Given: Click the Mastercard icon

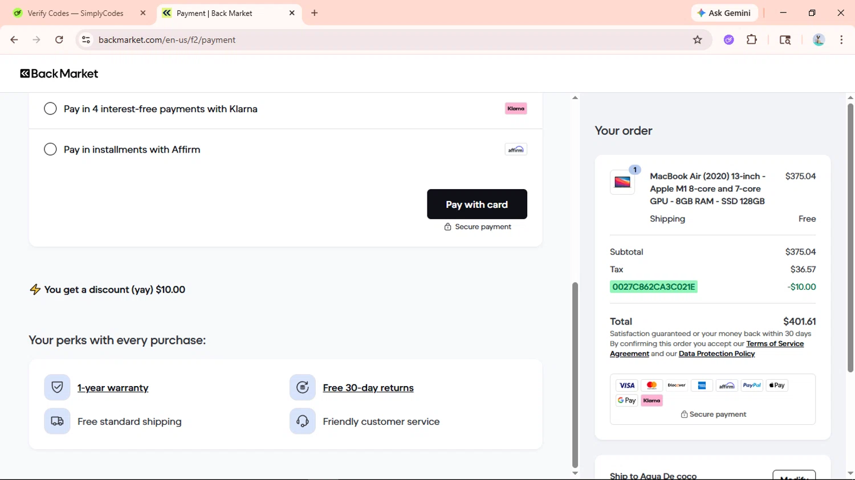Looking at the screenshot, I should tap(652, 385).
